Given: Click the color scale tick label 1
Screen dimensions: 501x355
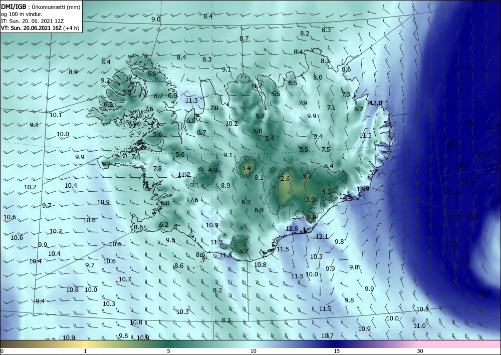Looking at the screenshot, I should (85, 351).
